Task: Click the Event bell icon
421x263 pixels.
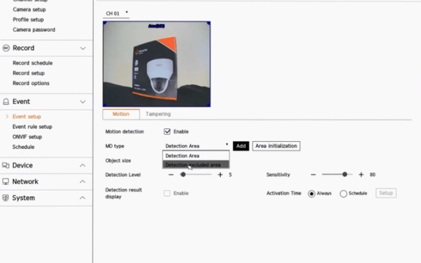Action: 6,102
